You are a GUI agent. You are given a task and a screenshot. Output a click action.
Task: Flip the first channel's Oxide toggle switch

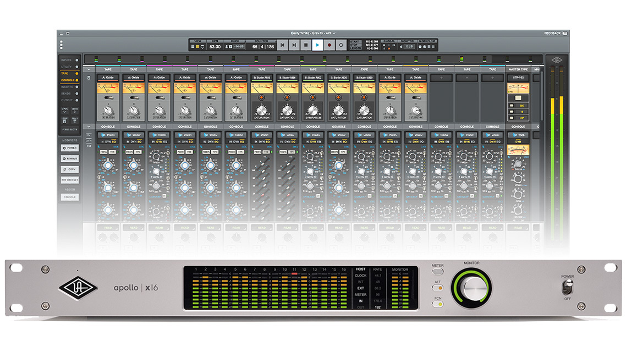(108, 97)
